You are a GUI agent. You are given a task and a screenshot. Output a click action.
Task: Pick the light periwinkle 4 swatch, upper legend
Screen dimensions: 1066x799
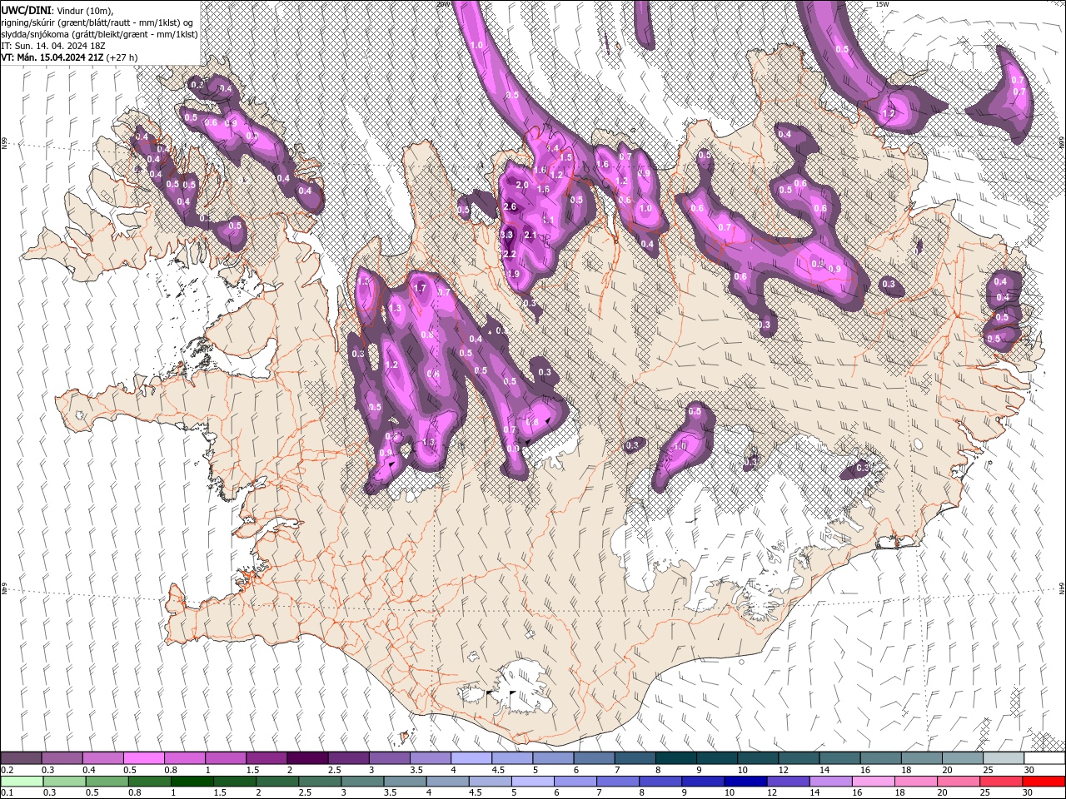click(471, 758)
